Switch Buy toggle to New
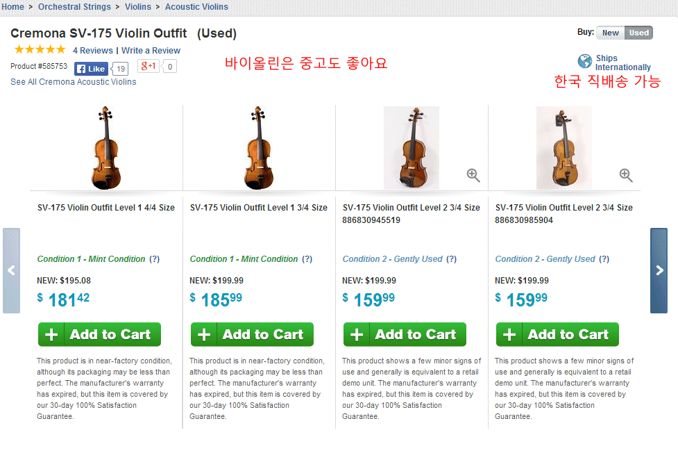 click(x=611, y=33)
